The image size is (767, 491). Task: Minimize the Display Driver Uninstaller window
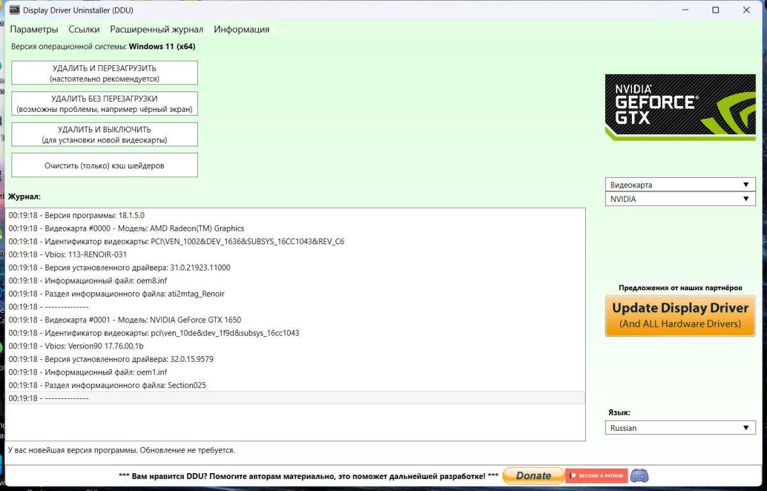click(686, 10)
